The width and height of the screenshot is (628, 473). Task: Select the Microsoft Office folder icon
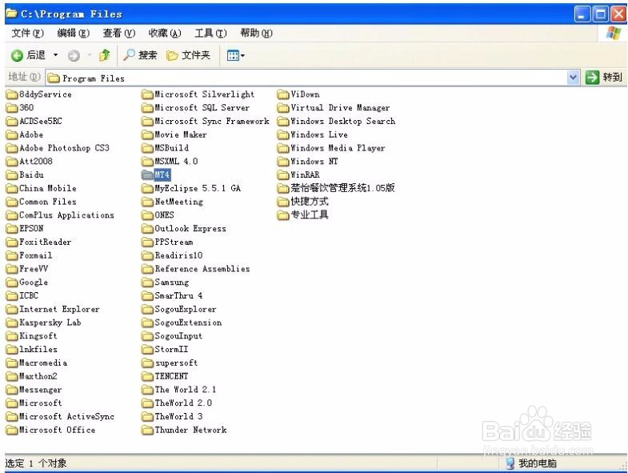pyautogui.click(x=12, y=430)
